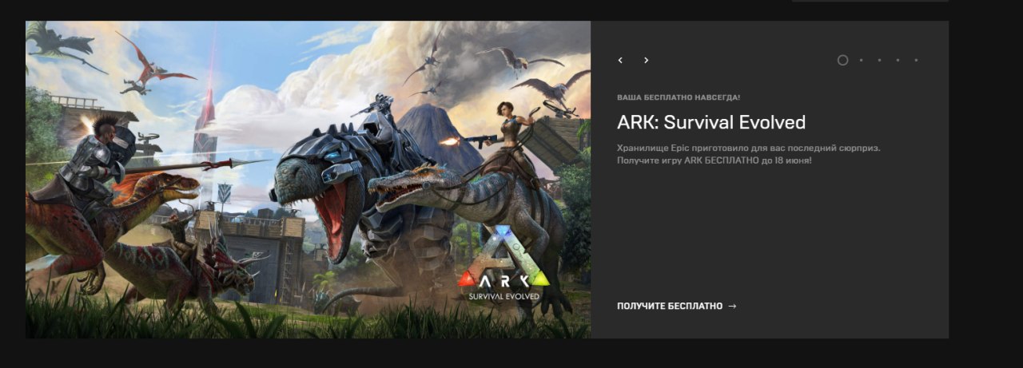Go to the previous slide with left chevron
Image resolution: width=1023 pixels, height=368 pixels.
(620, 60)
